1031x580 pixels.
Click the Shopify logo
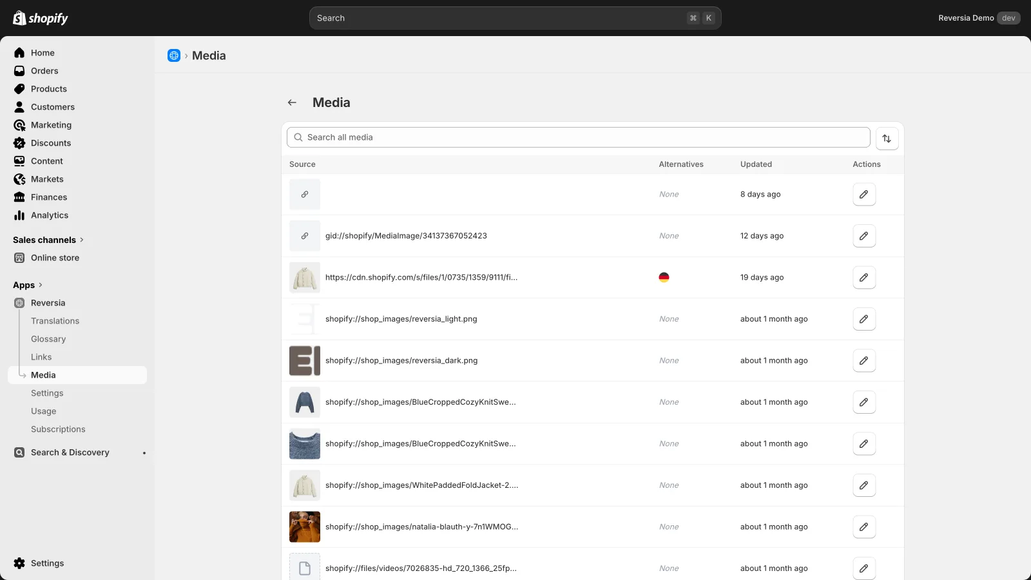41,18
